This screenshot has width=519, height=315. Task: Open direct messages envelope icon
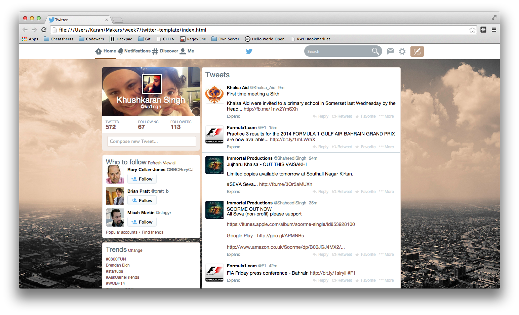tap(390, 51)
